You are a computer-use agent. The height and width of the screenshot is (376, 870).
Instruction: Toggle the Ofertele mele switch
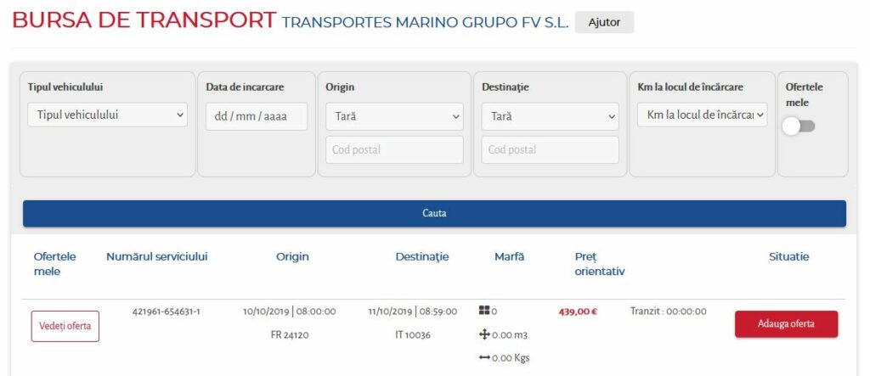point(799,126)
